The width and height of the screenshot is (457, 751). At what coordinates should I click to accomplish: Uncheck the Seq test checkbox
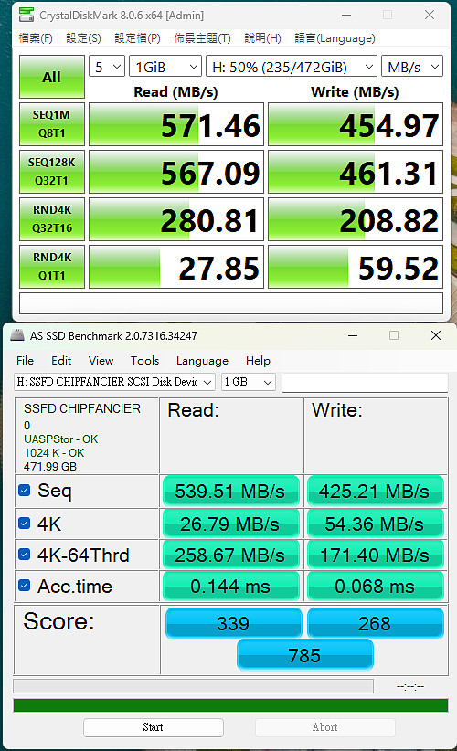[x=25, y=490]
